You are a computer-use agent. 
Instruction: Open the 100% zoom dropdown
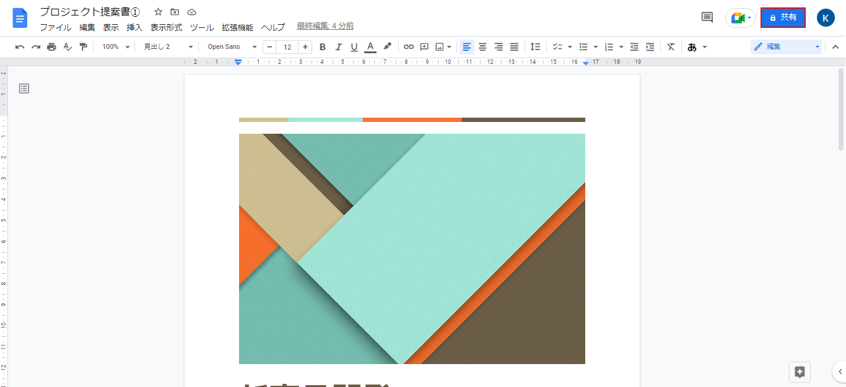click(116, 46)
